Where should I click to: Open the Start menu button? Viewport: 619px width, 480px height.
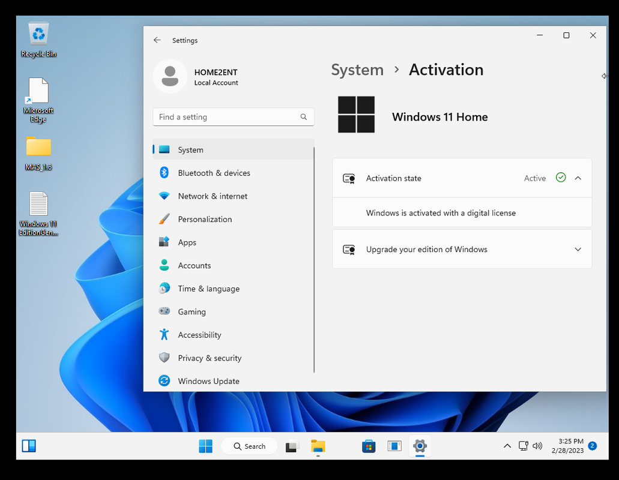click(205, 446)
